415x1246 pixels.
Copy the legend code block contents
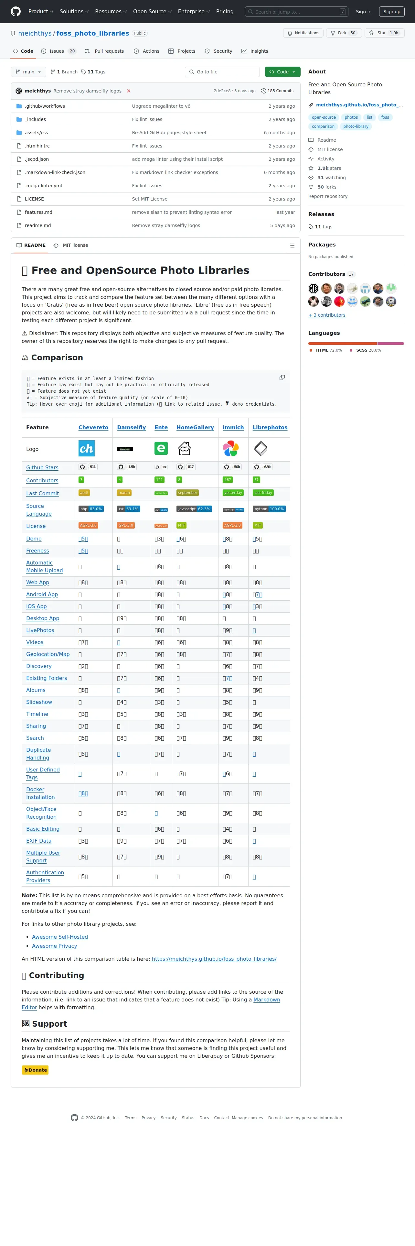pos(282,377)
